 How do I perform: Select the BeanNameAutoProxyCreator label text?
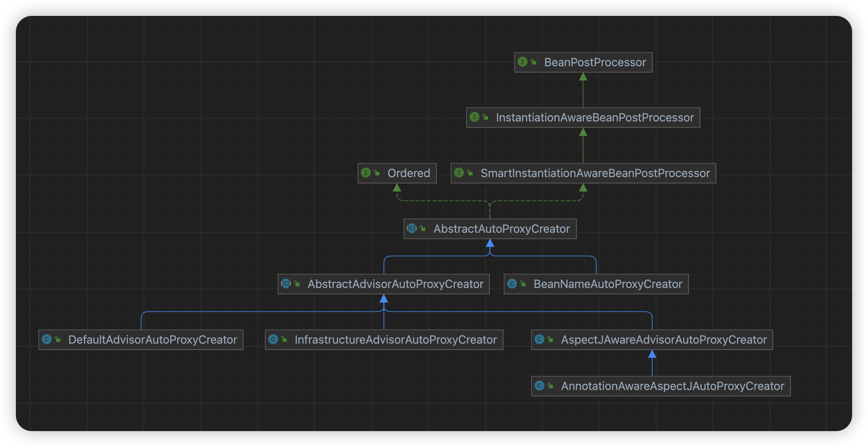click(608, 284)
